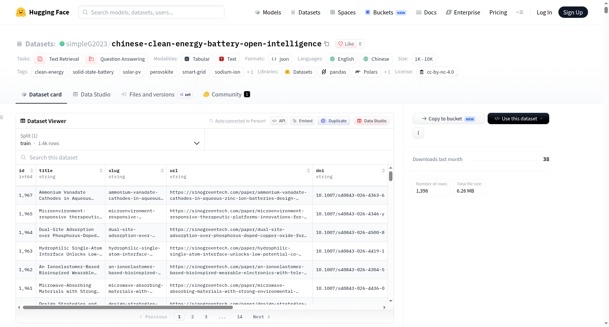The height and width of the screenshot is (327, 609).
Task: Jump to page 14 of the table
Action: (x=240, y=317)
